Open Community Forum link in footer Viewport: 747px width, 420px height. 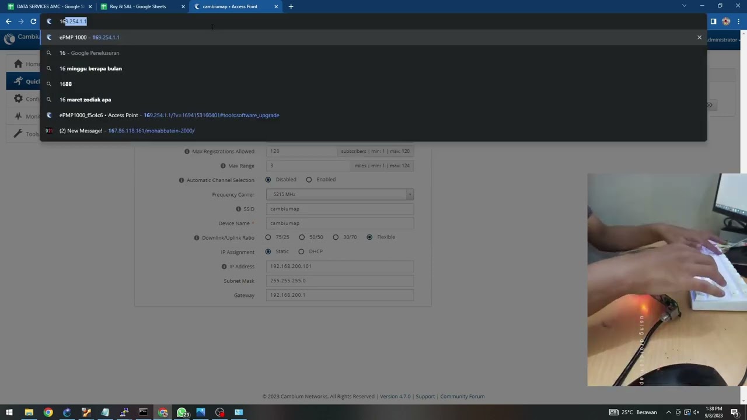pos(462,397)
